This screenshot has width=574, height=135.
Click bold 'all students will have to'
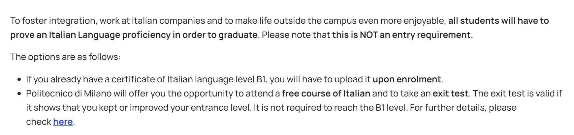point(498,21)
